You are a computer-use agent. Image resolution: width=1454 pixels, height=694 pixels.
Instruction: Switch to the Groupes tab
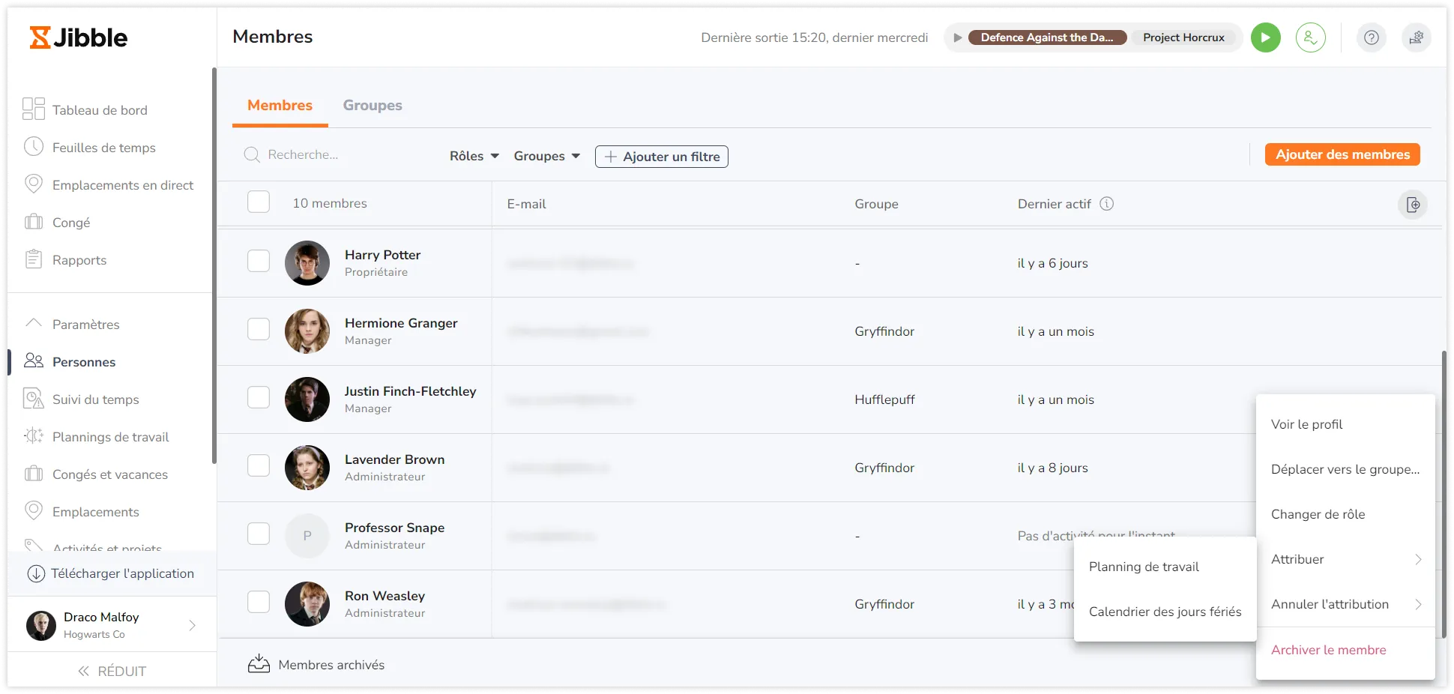click(372, 106)
